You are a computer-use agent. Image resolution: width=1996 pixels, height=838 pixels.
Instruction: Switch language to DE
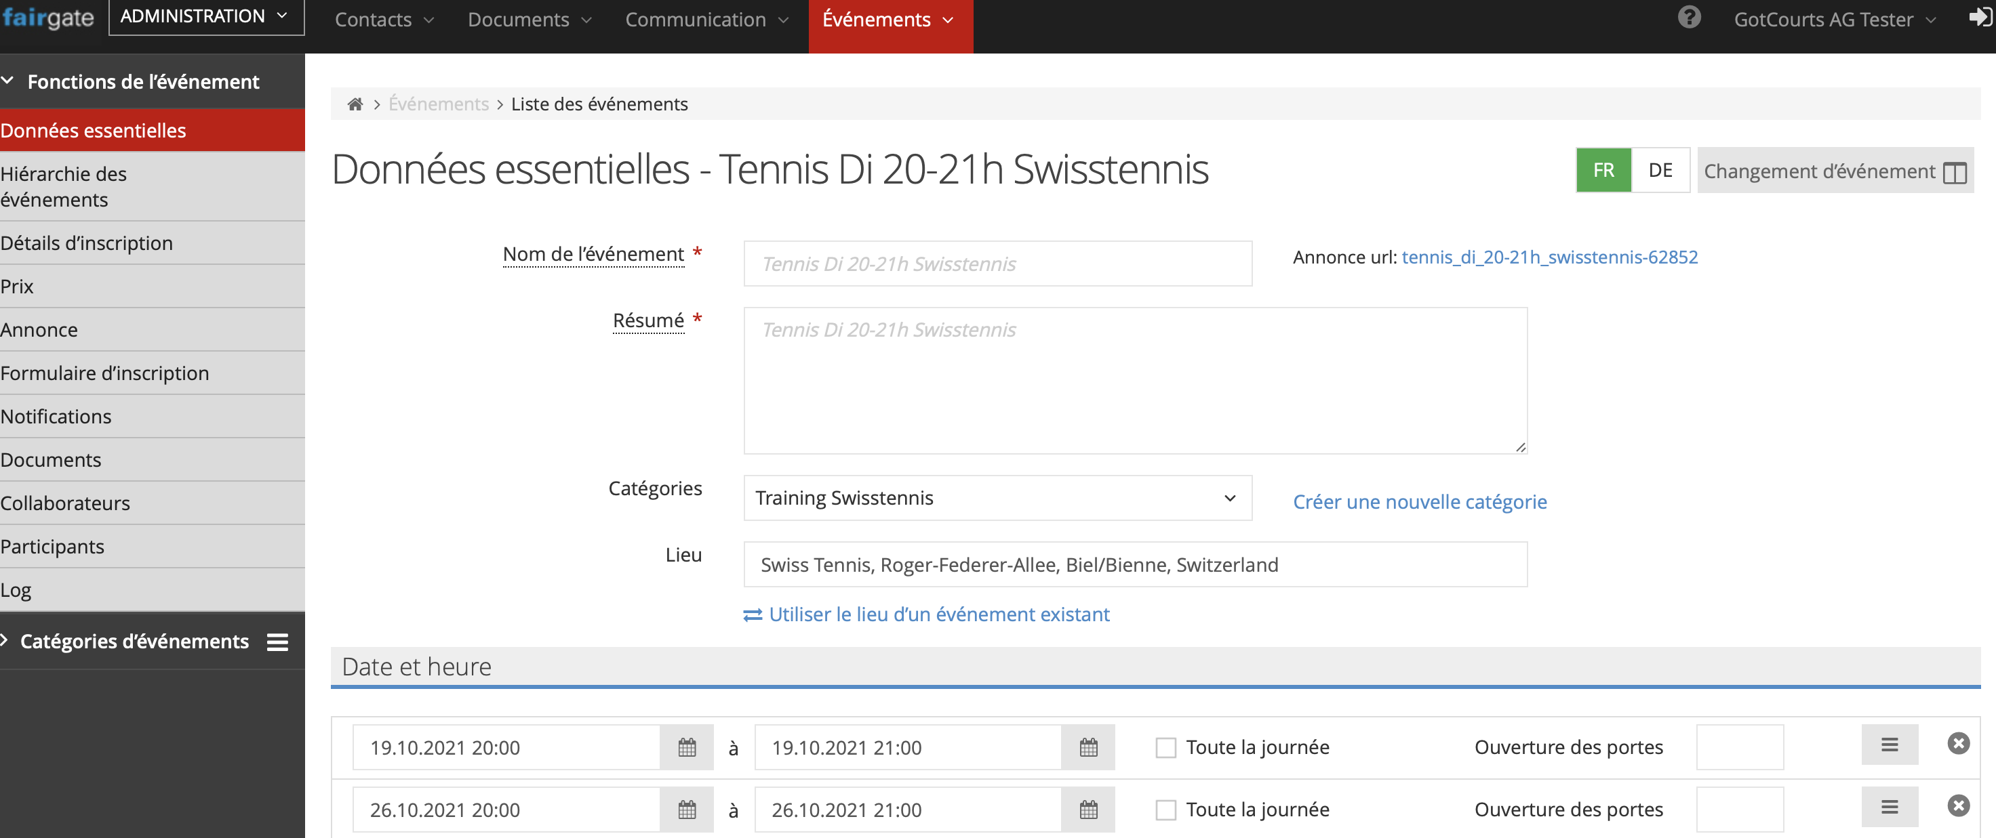tap(1660, 169)
